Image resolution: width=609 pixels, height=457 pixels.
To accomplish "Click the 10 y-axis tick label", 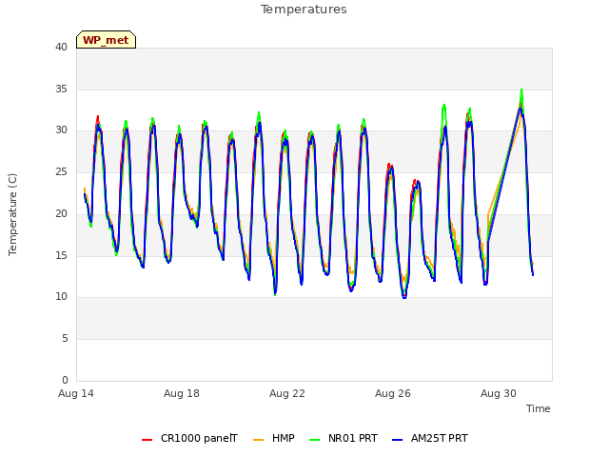I will coord(61,297).
